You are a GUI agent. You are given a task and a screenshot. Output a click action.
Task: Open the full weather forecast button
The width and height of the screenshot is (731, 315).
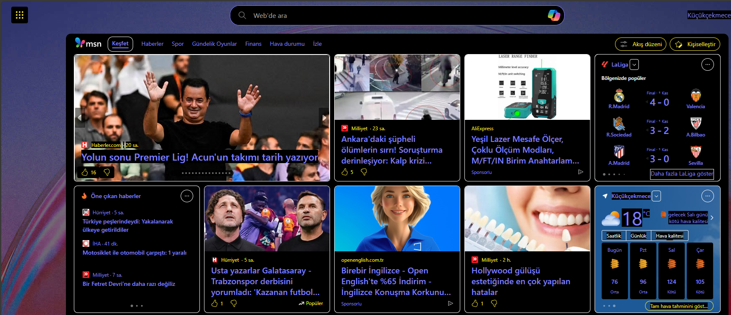click(x=679, y=306)
